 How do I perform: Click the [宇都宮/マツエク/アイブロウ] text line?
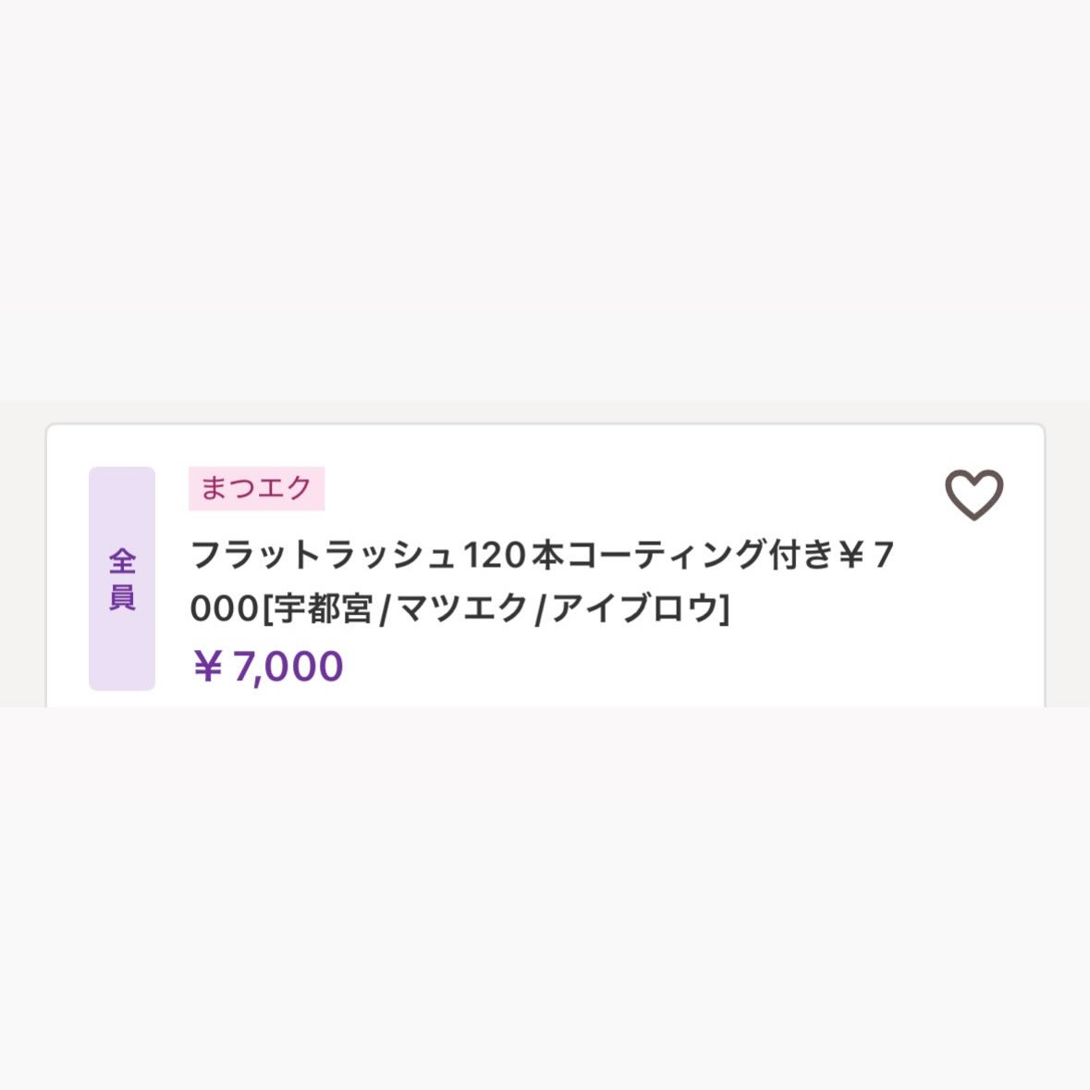(496, 609)
